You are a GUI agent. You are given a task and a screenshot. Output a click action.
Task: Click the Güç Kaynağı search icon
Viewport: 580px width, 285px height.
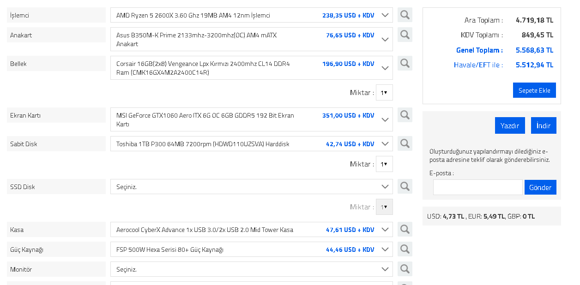click(405, 249)
